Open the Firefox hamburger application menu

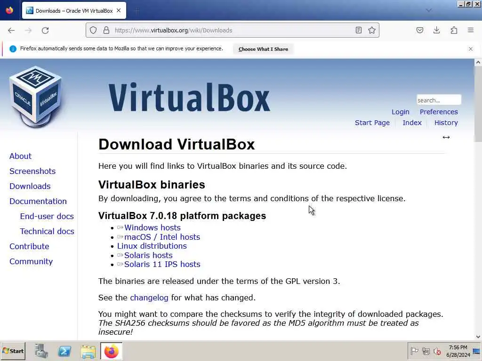tap(471, 30)
